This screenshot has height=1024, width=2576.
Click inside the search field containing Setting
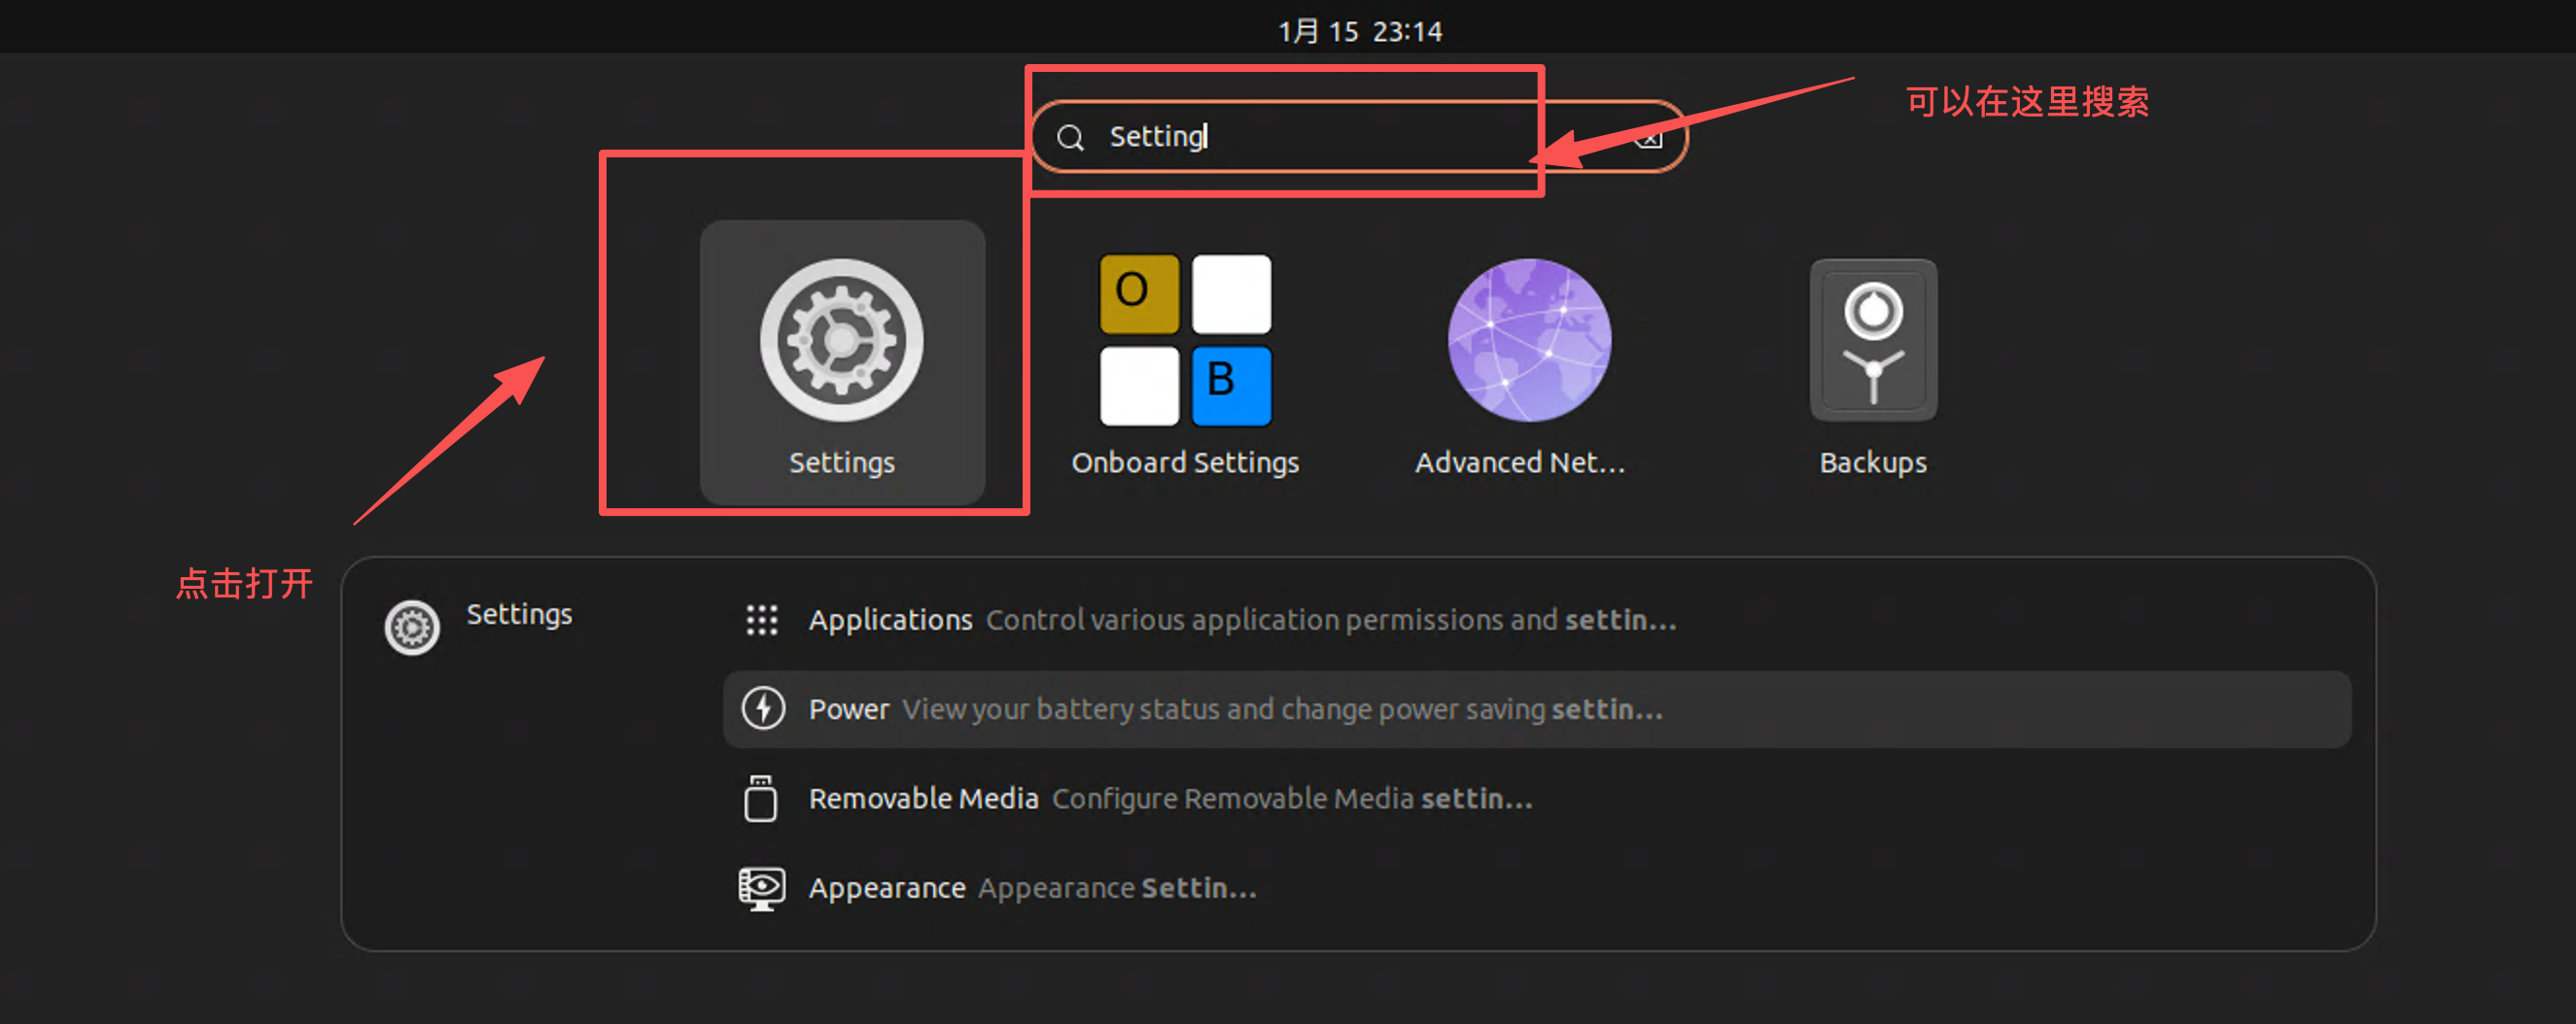(x=1359, y=137)
